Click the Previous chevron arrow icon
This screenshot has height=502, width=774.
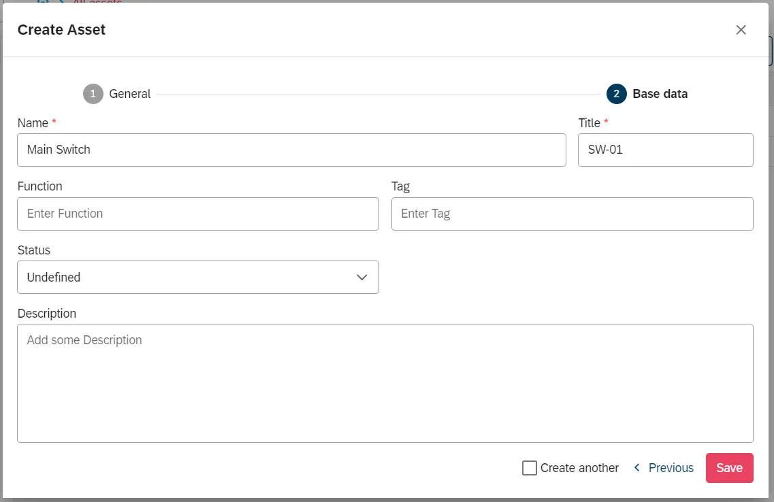[x=636, y=467]
